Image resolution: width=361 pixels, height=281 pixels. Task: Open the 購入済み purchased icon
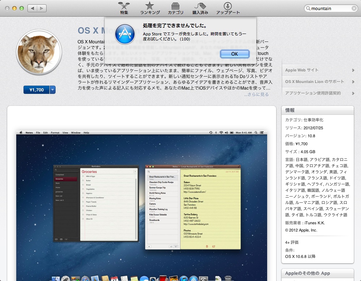[200, 6]
